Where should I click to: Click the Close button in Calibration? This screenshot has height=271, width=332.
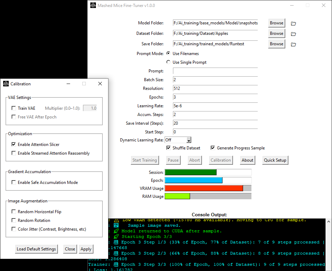(x=70, y=249)
